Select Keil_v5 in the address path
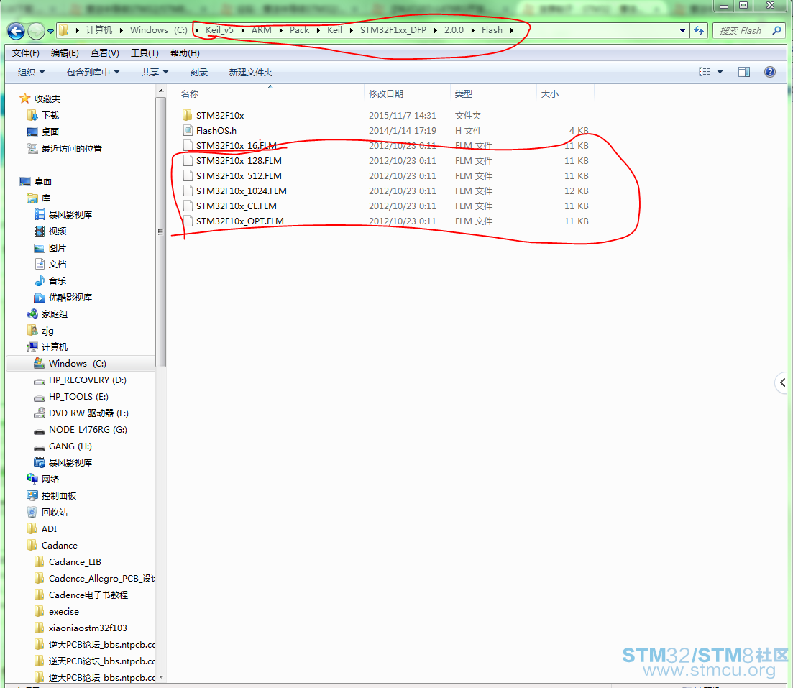Image resolution: width=793 pixels, height=688 pixels. 219,30
